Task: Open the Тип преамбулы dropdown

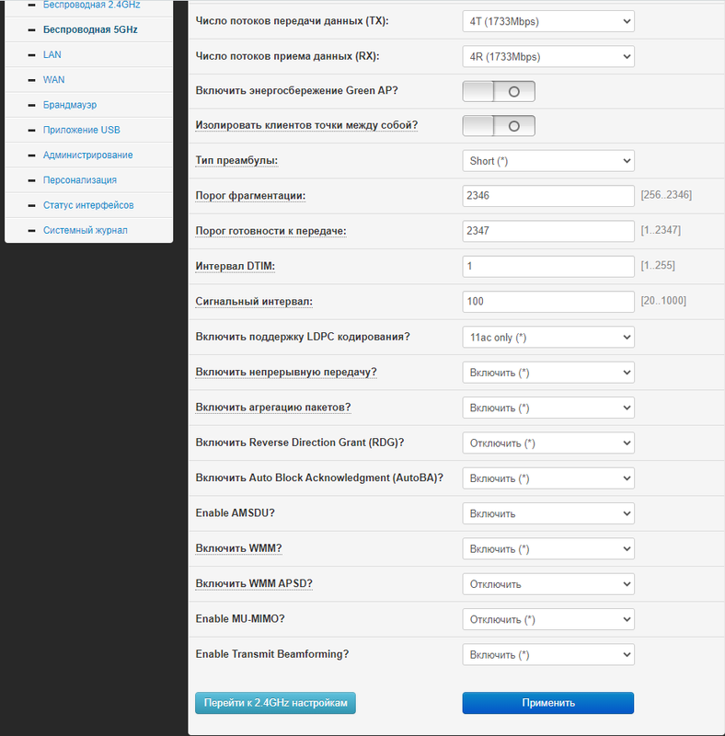Action: pos(548,161)
